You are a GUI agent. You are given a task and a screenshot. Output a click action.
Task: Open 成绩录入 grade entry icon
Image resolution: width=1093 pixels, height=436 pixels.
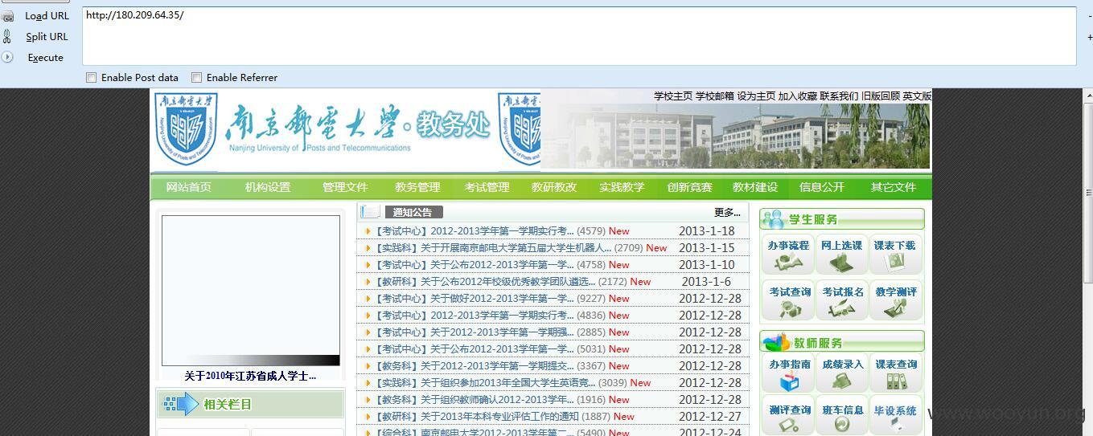(x=842, y=373)
